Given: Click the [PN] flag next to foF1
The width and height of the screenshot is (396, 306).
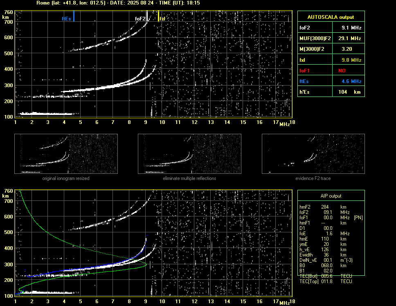Looking at the screenshot, I should tap(358, 218).
